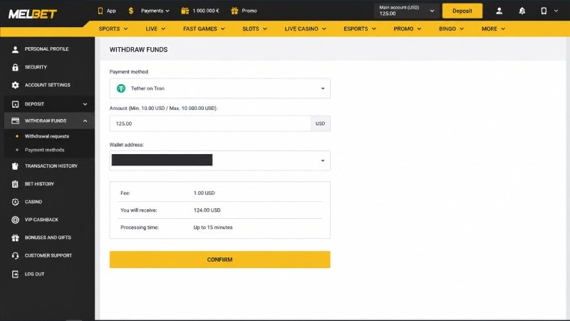Open Payment methods submenu link
Viewport: 570px width, 321px height.
coord(44,150)
